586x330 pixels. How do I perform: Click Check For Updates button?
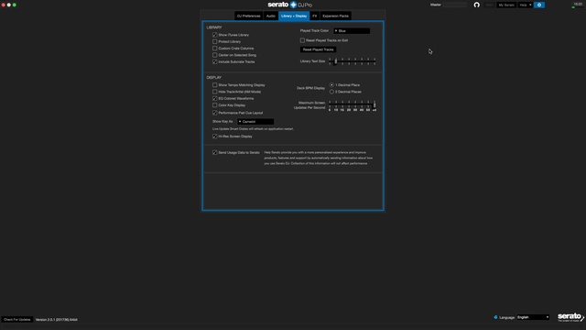pyautogui.click(x=17, y=320)
